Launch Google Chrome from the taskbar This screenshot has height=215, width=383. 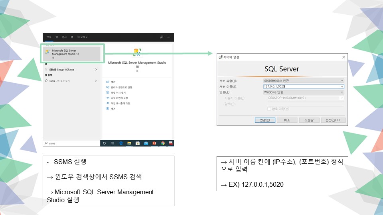163,143
